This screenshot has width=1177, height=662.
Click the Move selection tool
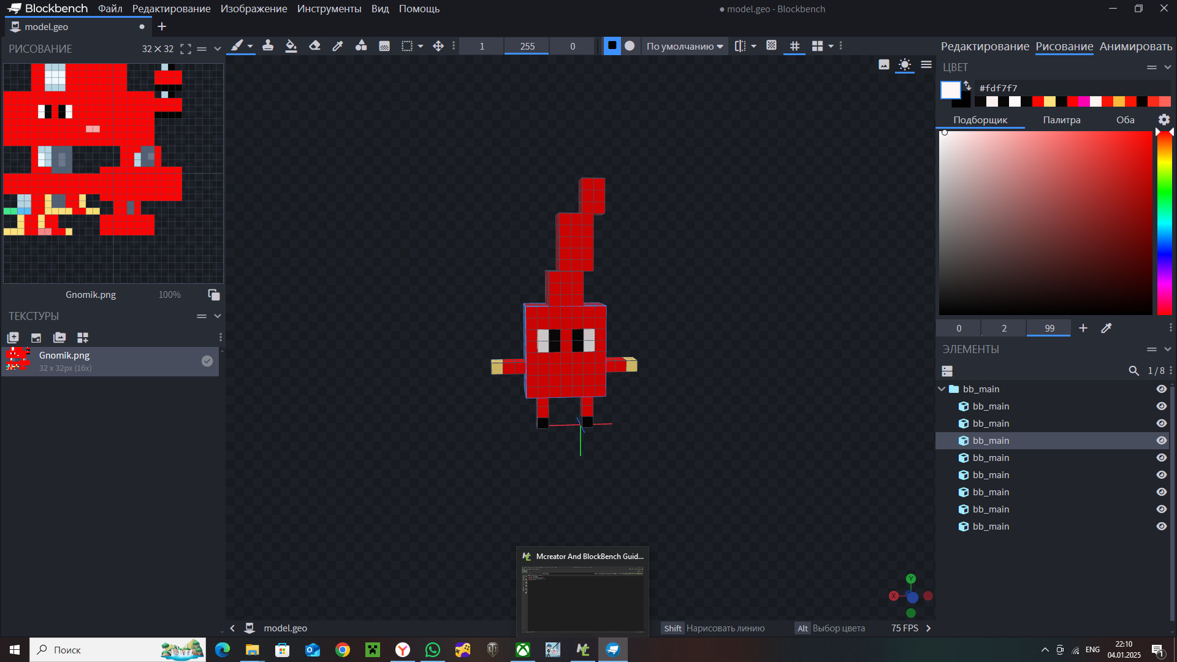(x=438, y=46)
